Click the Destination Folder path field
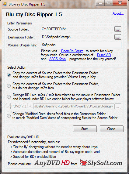Viewport: 129px width, 174px height. coord(77,37)
